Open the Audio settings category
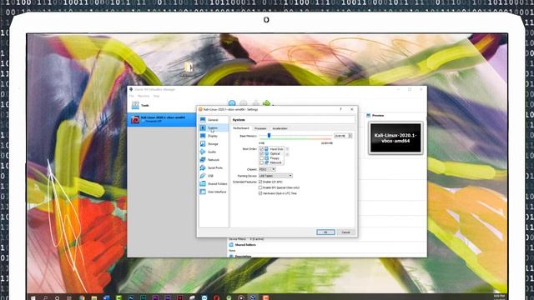This screenshot has width=534, height=300. click(x=214, y=152)
